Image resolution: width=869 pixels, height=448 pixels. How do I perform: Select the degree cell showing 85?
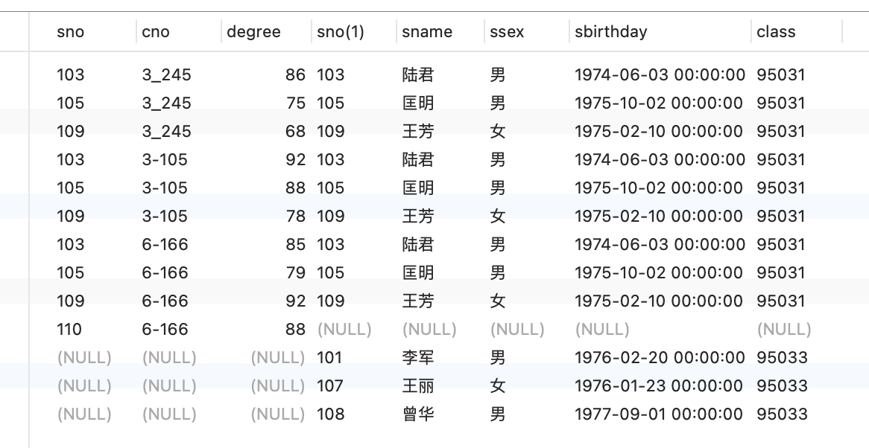tap(295, 245)
